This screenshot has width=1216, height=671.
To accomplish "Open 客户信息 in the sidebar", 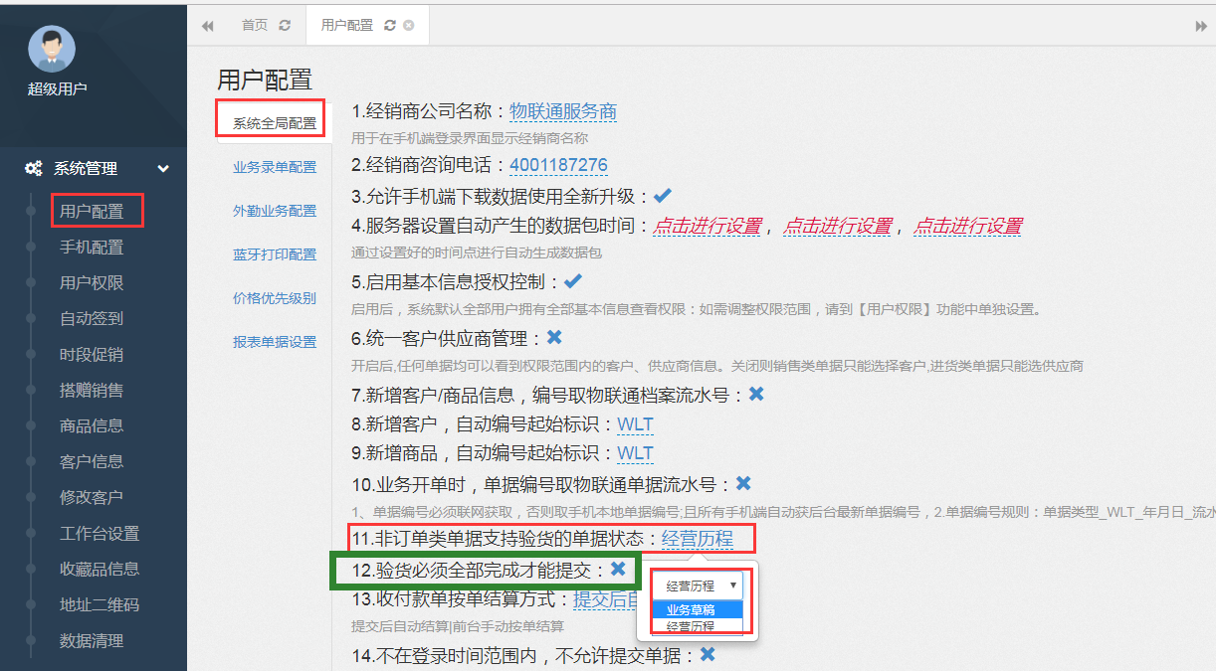I will pos(92,462).
